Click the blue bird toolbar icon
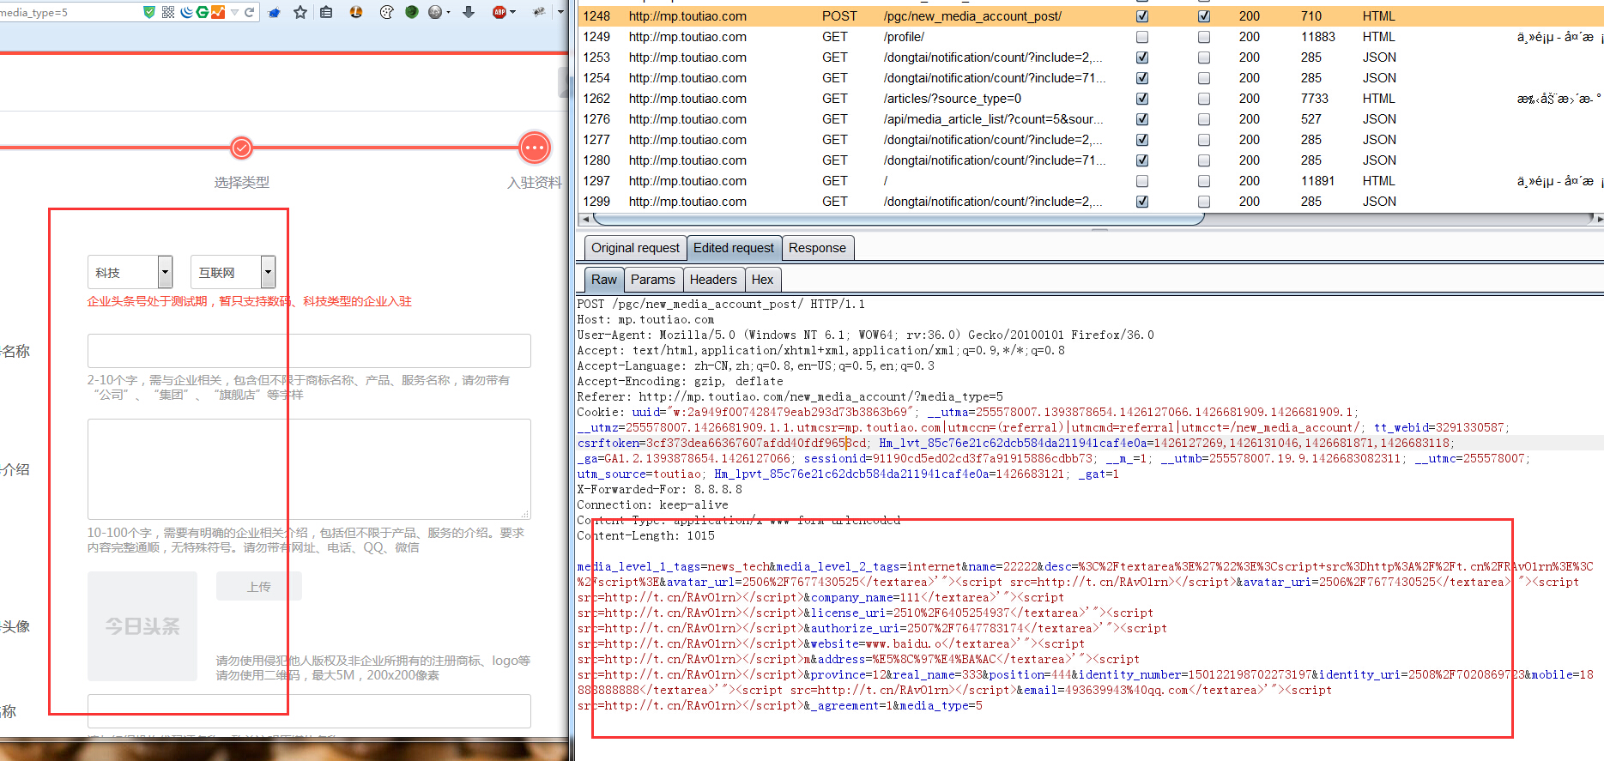 275,13
